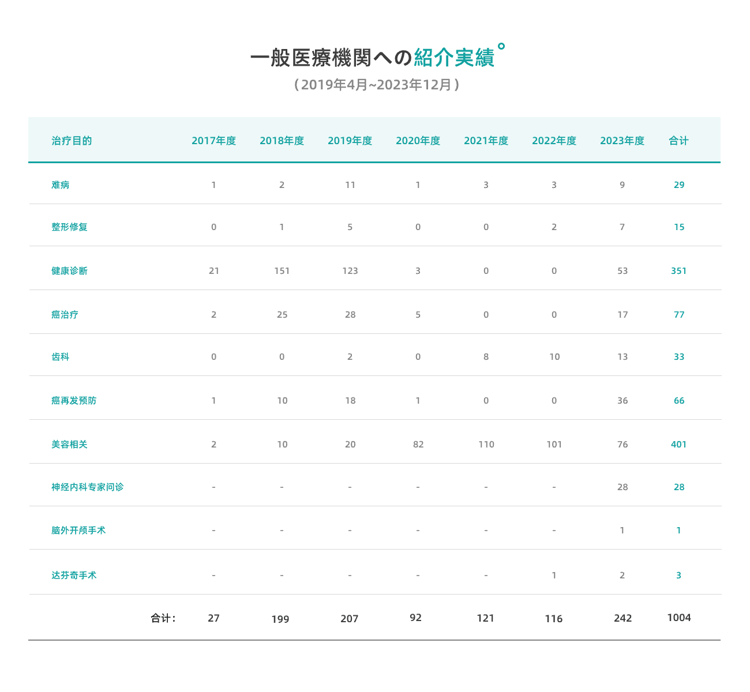The height and width of the screenshot is (692, 750).
Task: Select the 癌再发预防 row label
Action: click(74, 401)
